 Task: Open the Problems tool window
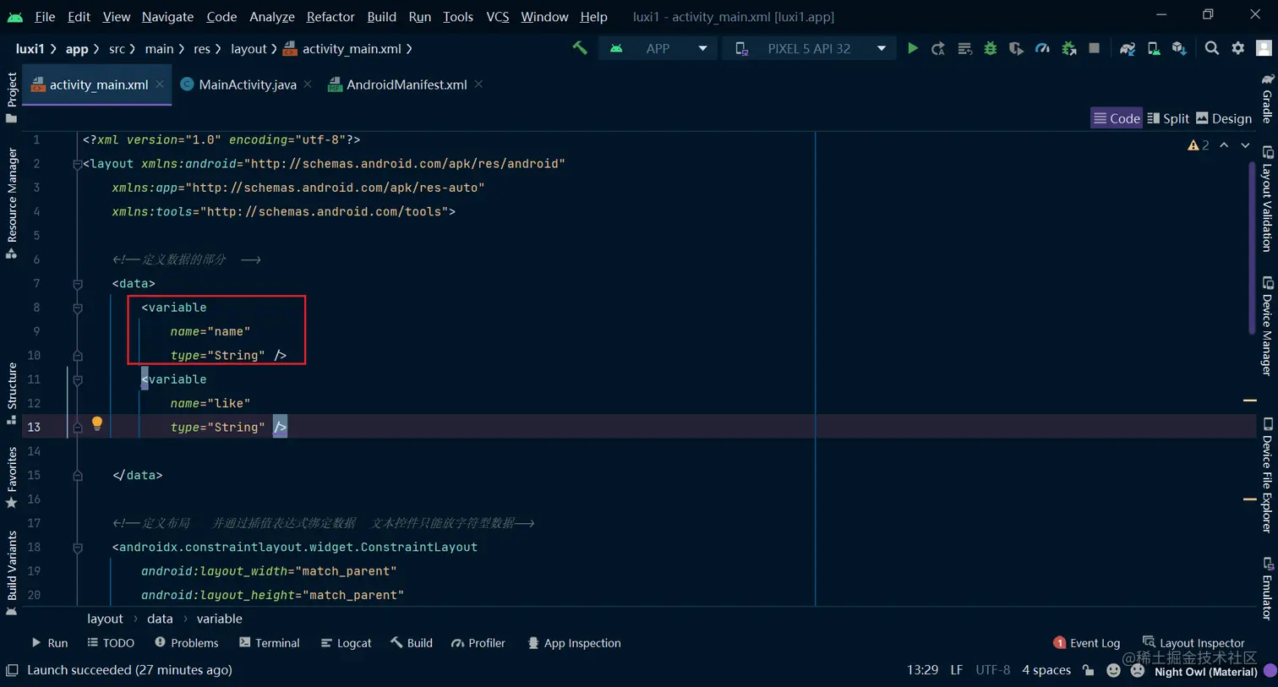point(187,643)
